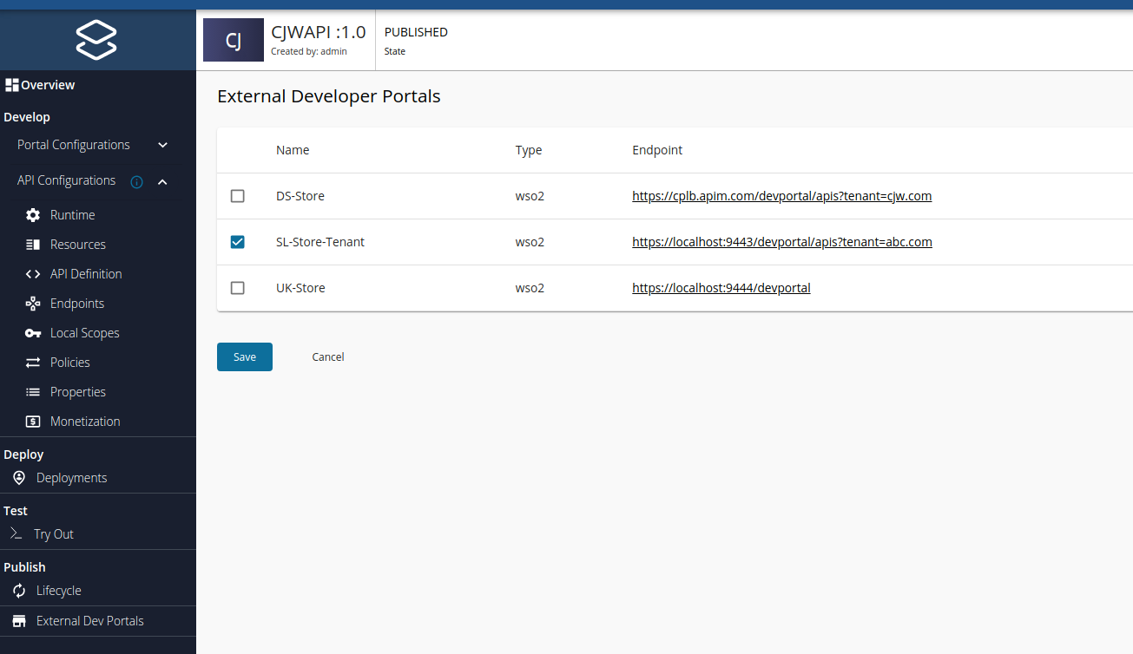Viewport: 1133px width, 654px height.
Task: Select the Runtime gear icon
Action: (x=32, y=214)
